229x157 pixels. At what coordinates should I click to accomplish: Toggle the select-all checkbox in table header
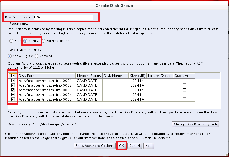pyautogui.click(x=13, y=76)
